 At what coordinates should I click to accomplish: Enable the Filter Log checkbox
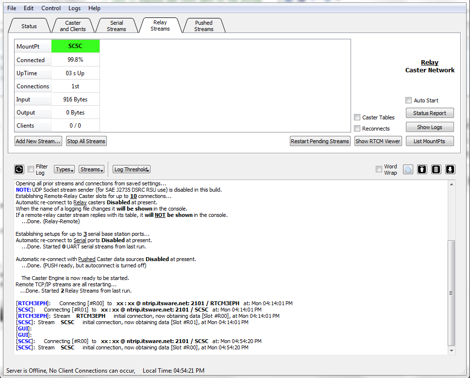(31, 169)
